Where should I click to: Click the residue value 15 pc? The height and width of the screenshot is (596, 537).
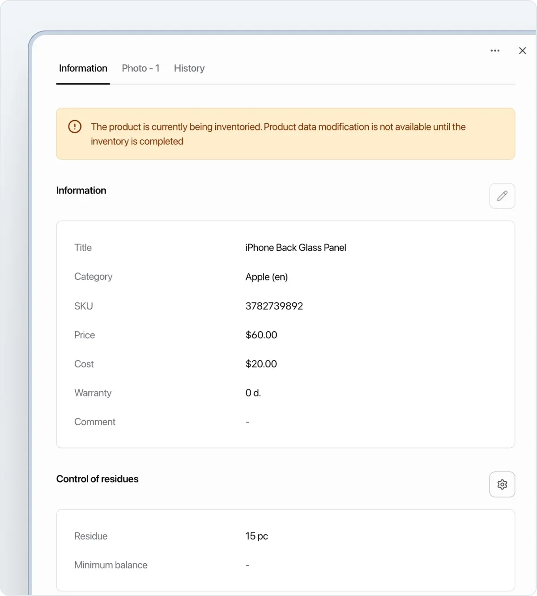click(257, 536)
